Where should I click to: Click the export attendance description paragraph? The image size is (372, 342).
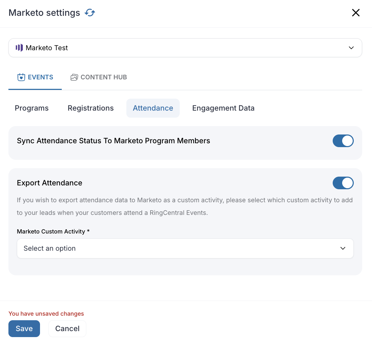click(x=185, y=206)
